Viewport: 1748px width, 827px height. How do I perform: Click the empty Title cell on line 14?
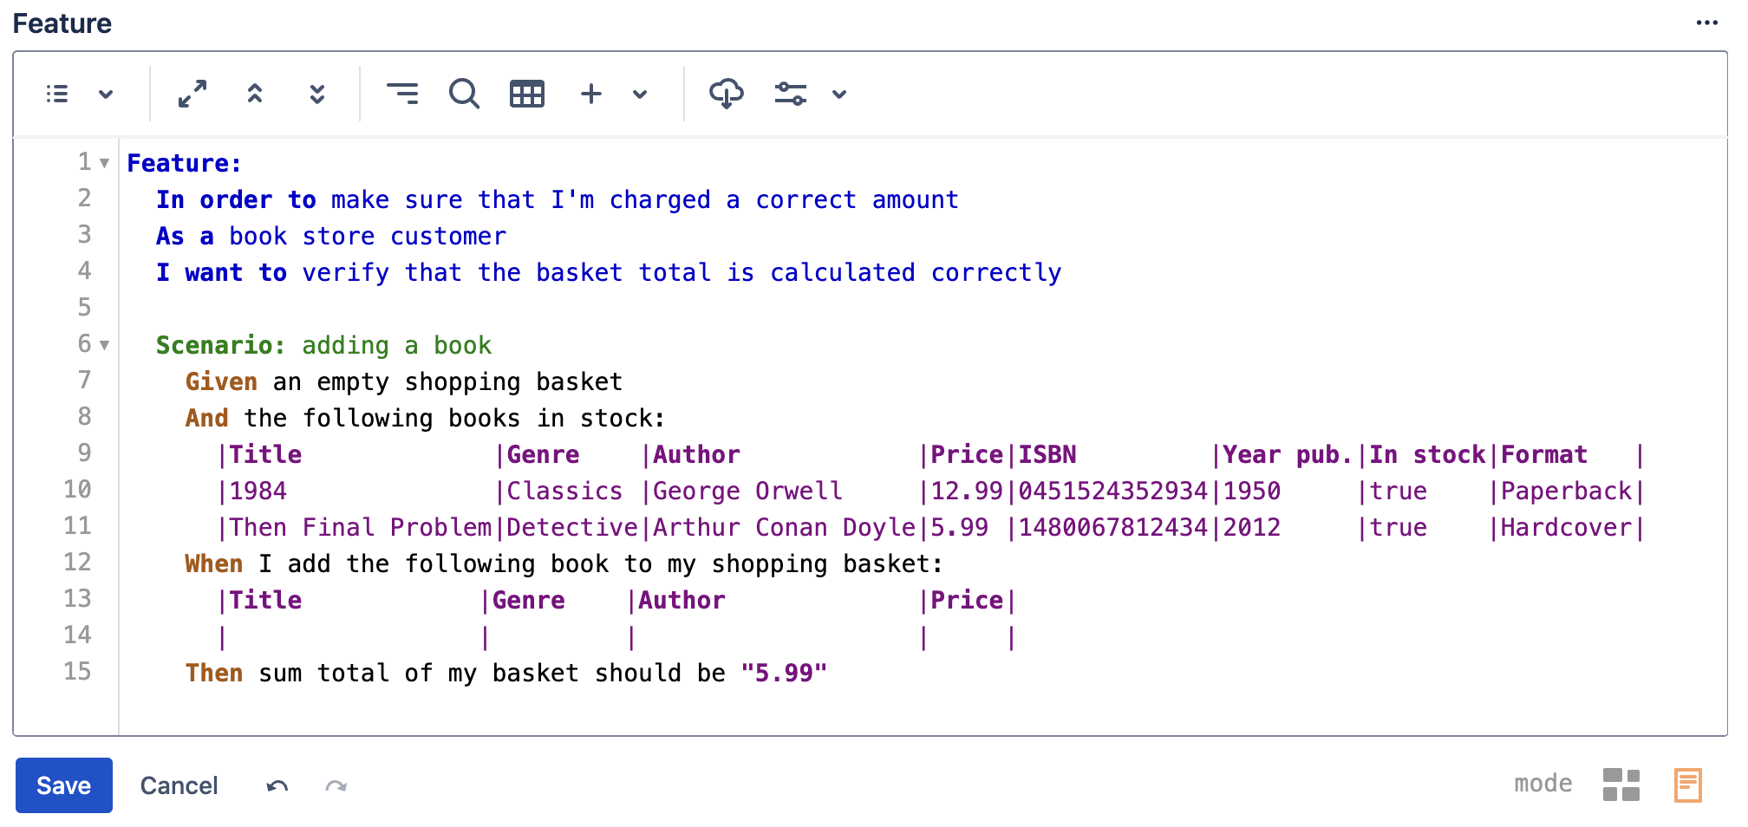(x=353, y=636)
